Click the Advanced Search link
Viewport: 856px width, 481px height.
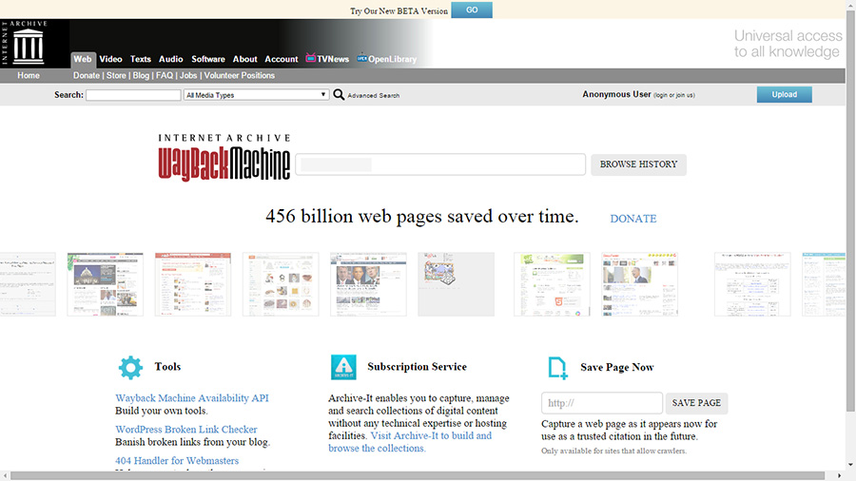(x=374, y=95)
